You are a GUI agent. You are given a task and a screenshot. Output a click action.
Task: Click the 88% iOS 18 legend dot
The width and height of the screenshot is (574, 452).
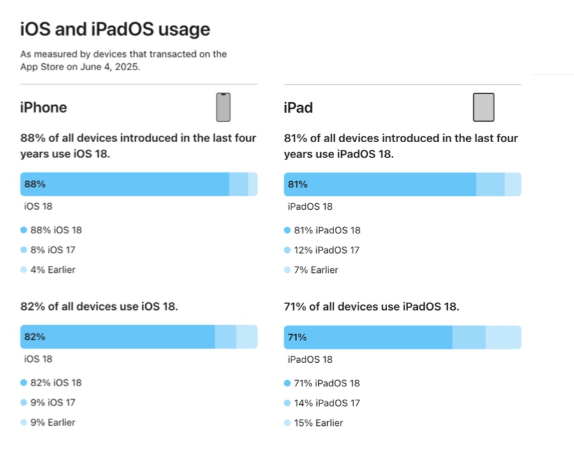pyautogui.click(x=24, y=230)
